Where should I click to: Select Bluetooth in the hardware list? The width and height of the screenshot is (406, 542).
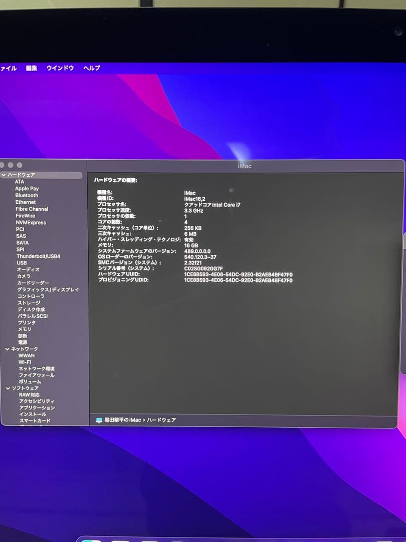tap(27, 195)
